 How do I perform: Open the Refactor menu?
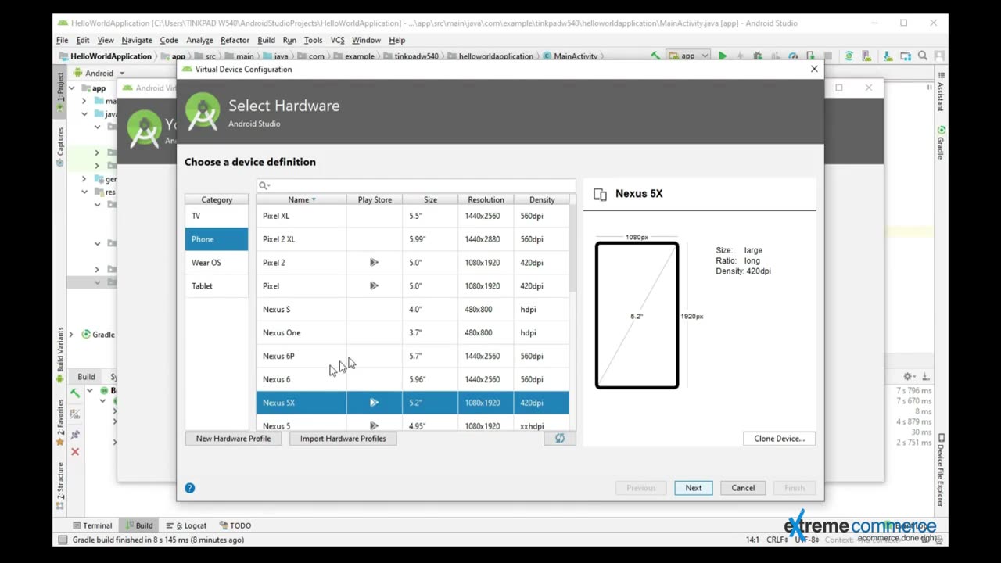[x=235, y=40]
